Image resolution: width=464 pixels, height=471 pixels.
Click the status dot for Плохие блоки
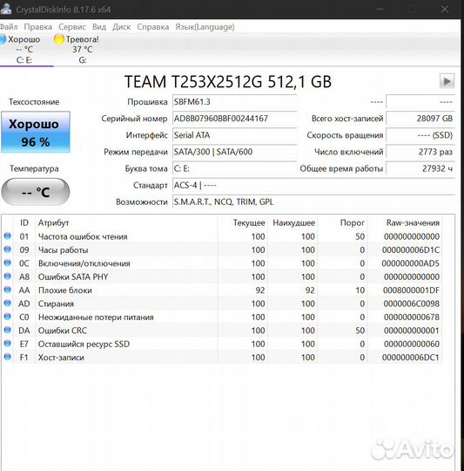pos(8,290)
